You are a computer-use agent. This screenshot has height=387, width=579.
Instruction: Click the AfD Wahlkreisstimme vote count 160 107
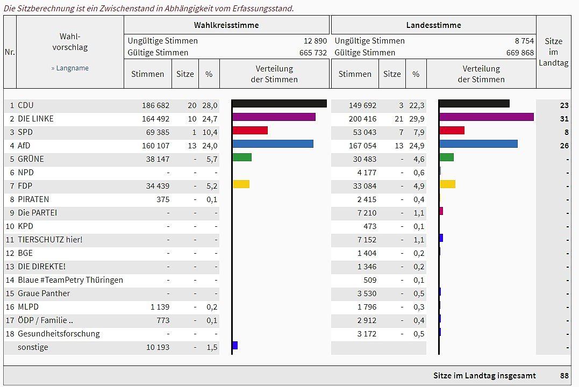pos(155,146)
